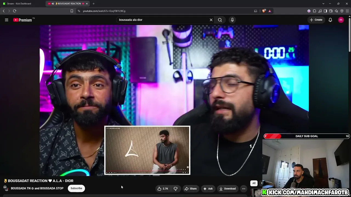Open the Extensions puzzle menu
351x197 pixels.
315,11
